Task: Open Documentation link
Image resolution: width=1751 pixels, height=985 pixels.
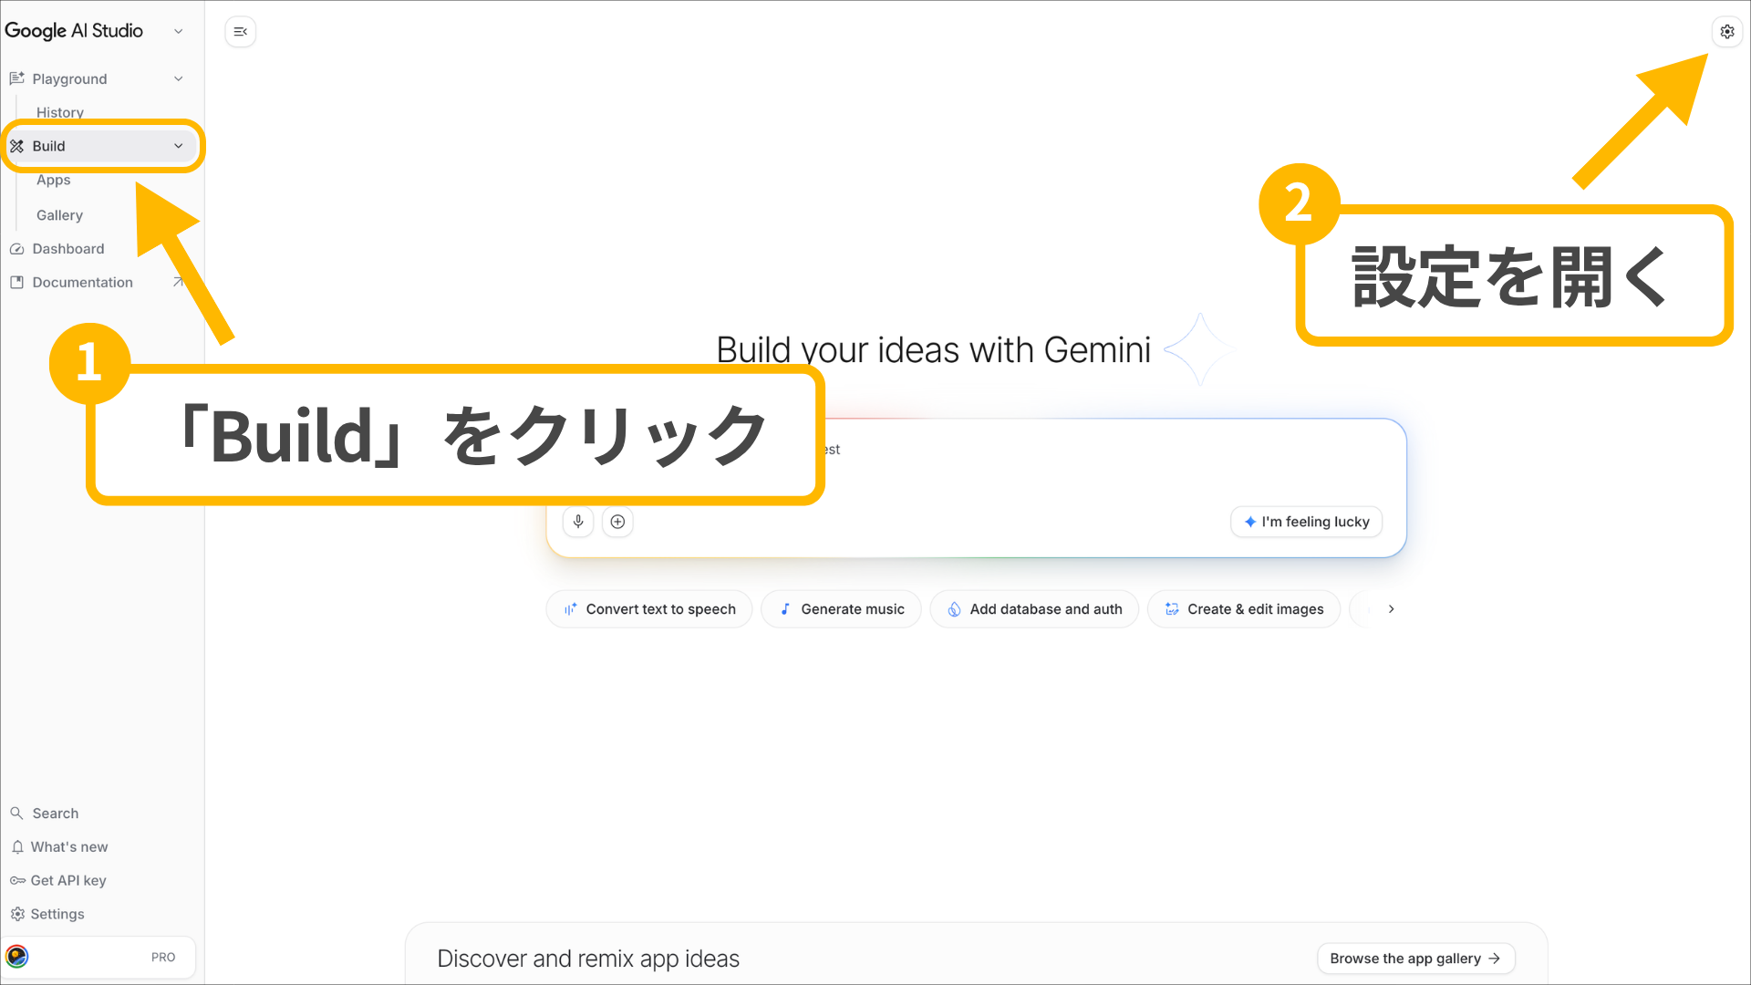Action: pos(82,283)
